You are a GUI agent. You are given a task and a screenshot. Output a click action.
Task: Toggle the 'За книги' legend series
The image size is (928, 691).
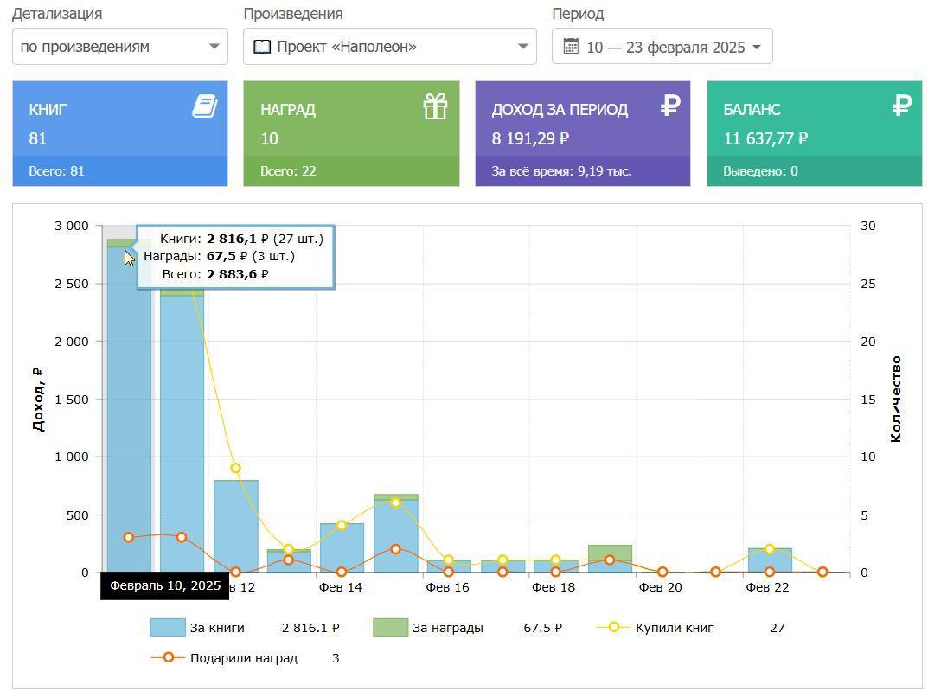(x=216, y=628)
